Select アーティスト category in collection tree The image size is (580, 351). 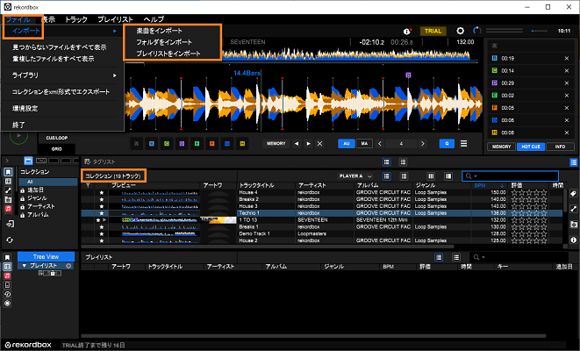tap(41, 206)
